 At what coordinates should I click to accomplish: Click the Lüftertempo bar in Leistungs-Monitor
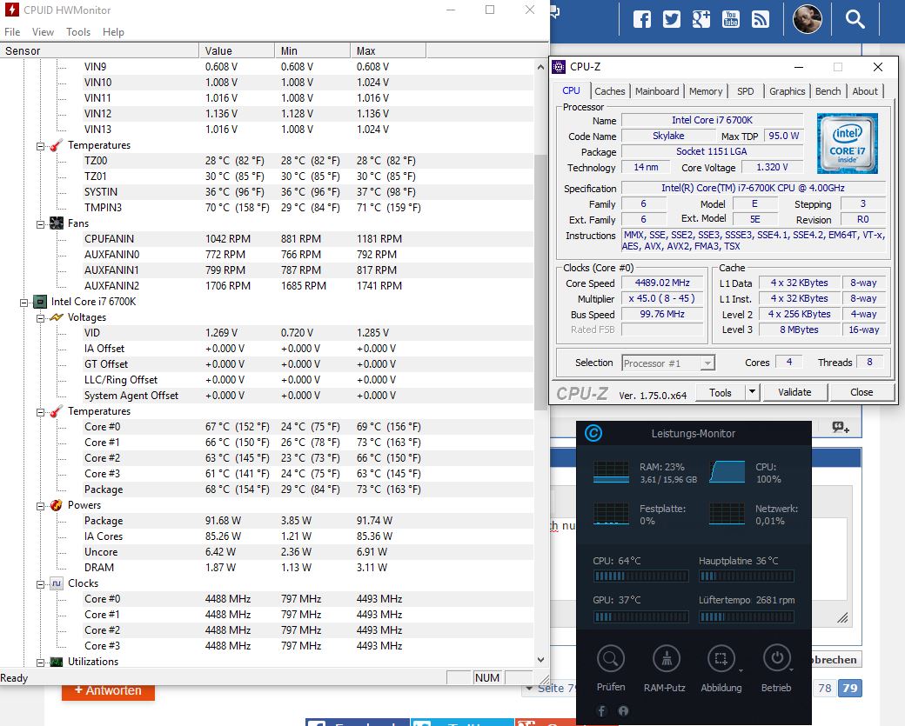tap(747, 616)
